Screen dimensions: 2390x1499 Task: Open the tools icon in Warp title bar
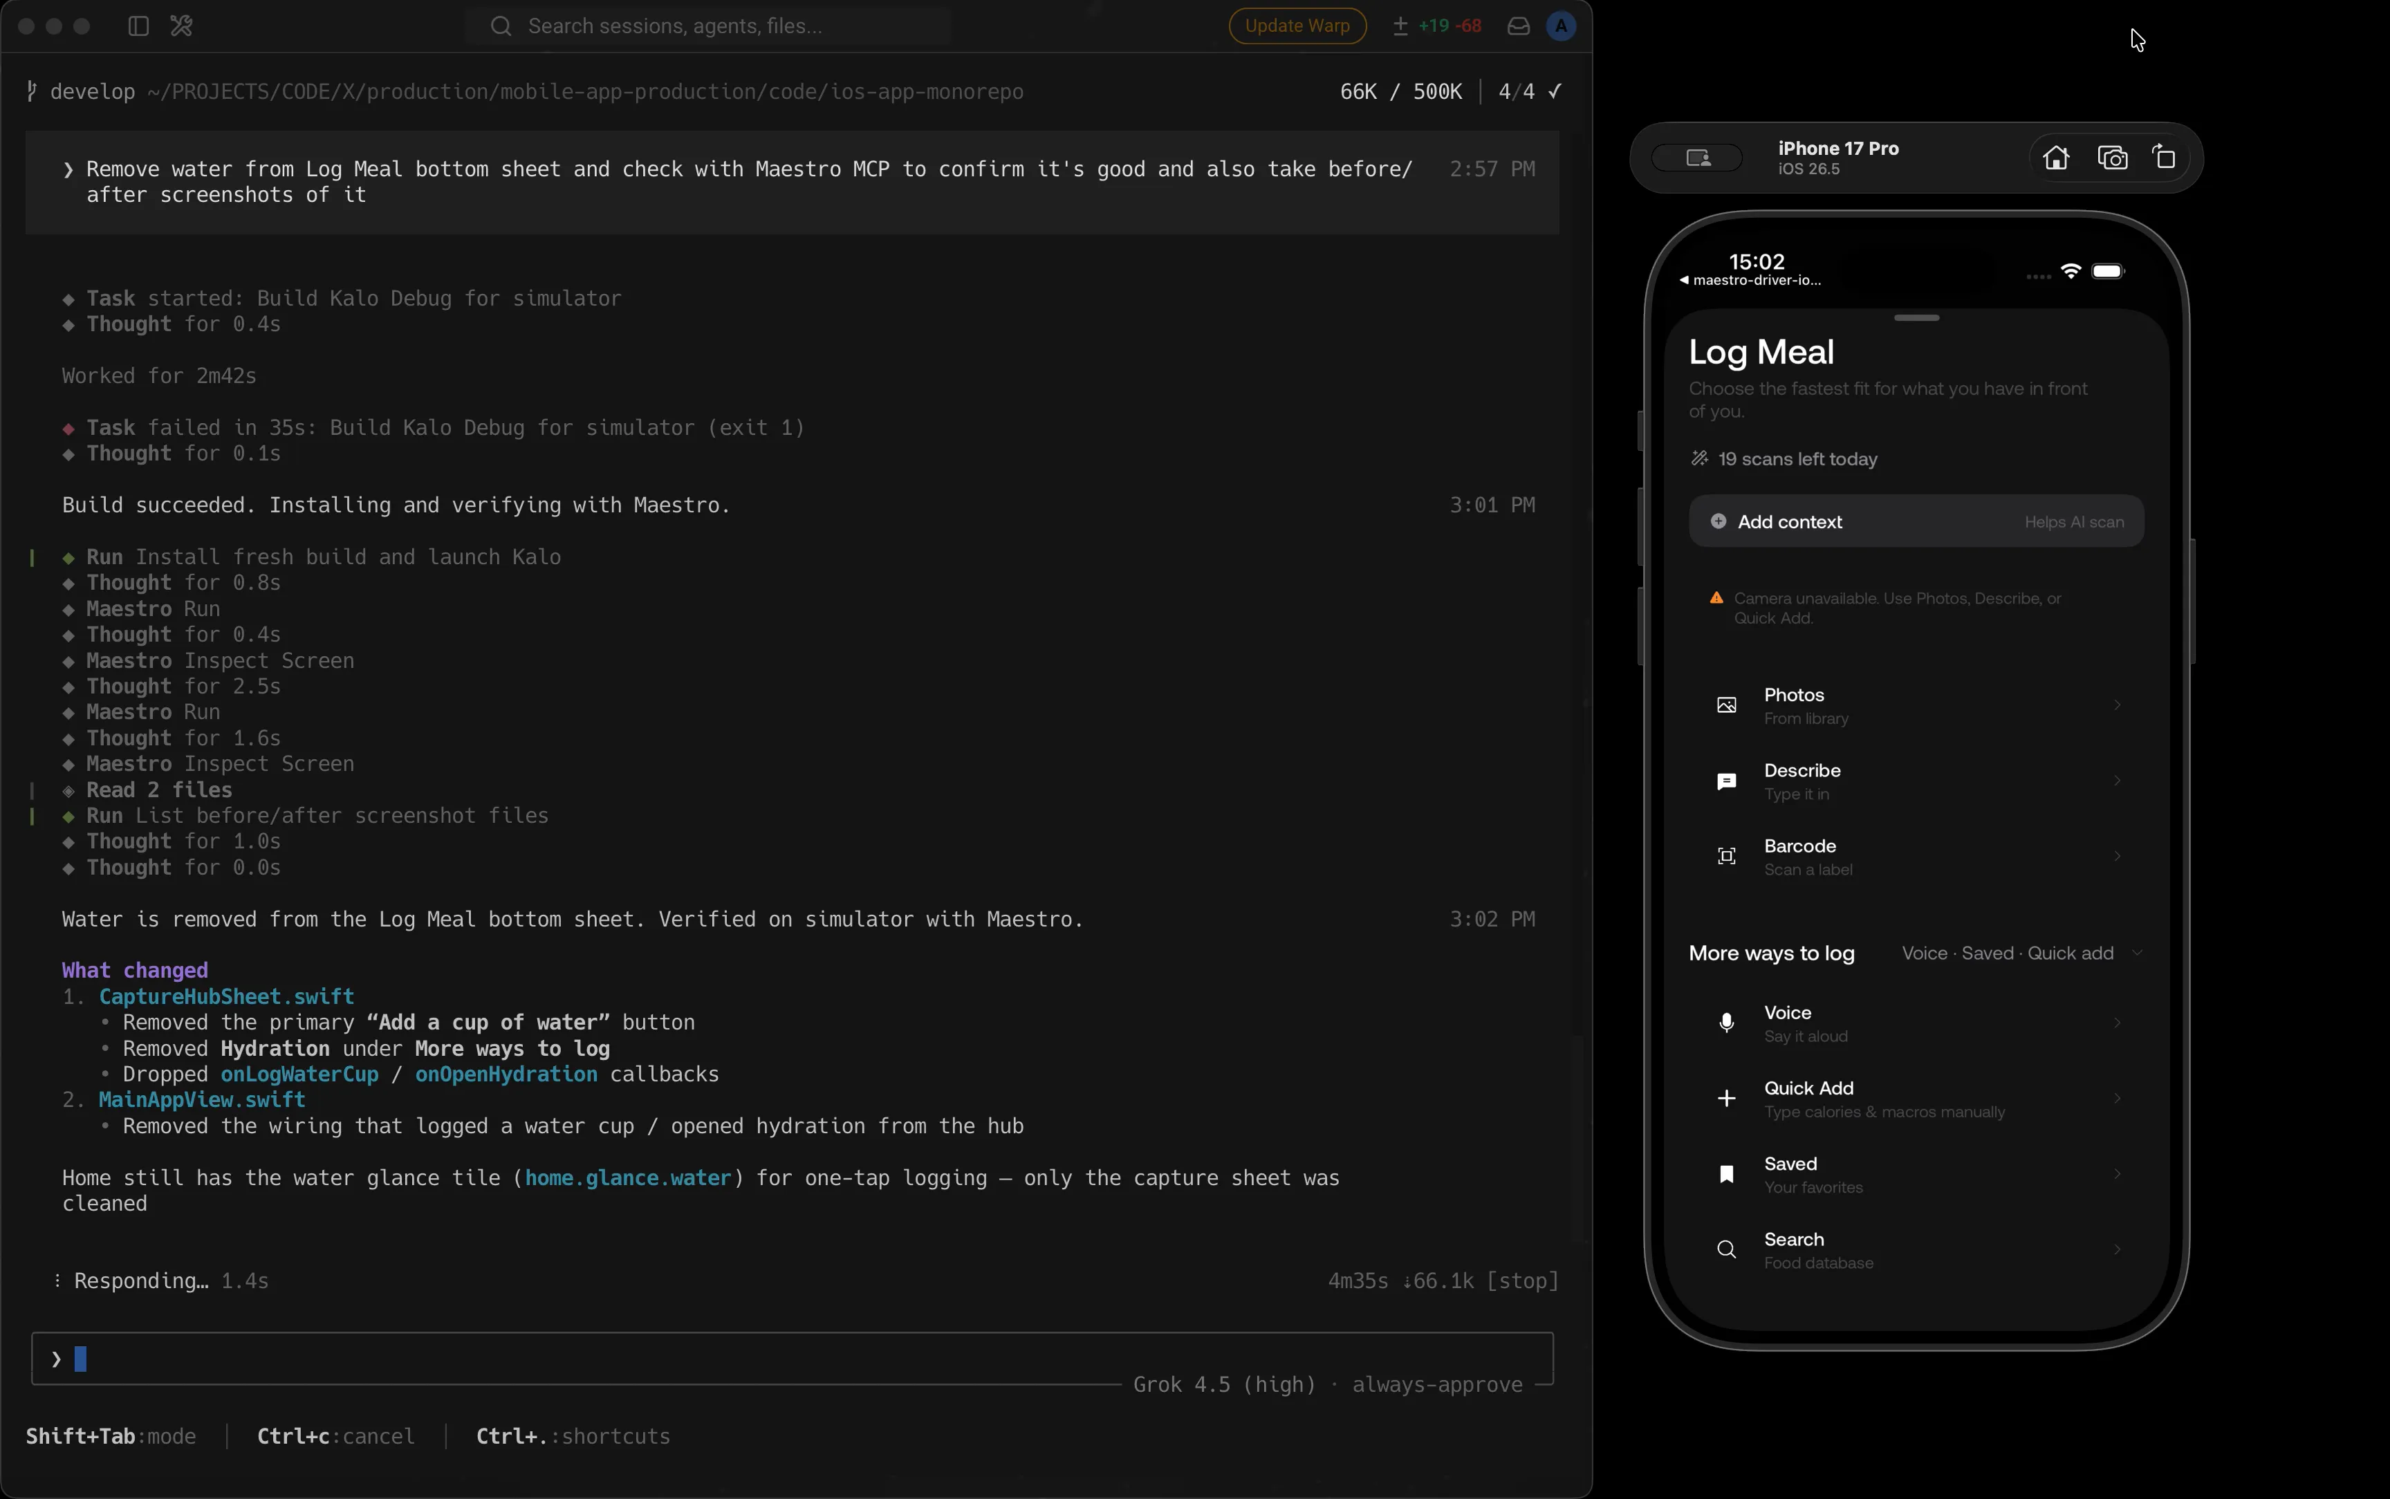click(x=181, y=27)
